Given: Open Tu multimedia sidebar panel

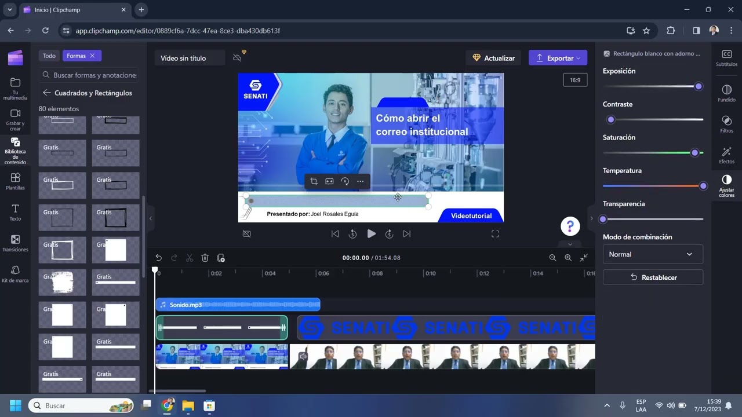Looking at the screenshot, I should coord(15,88).
